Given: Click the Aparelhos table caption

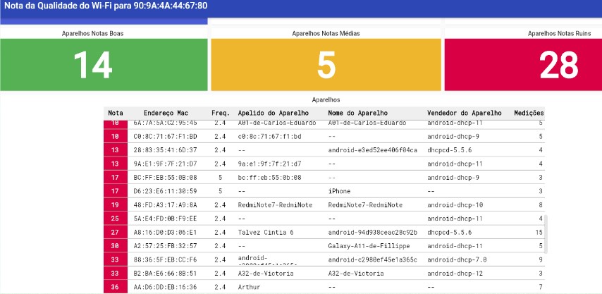Looking at the screenshot, I should coord(326,100).
